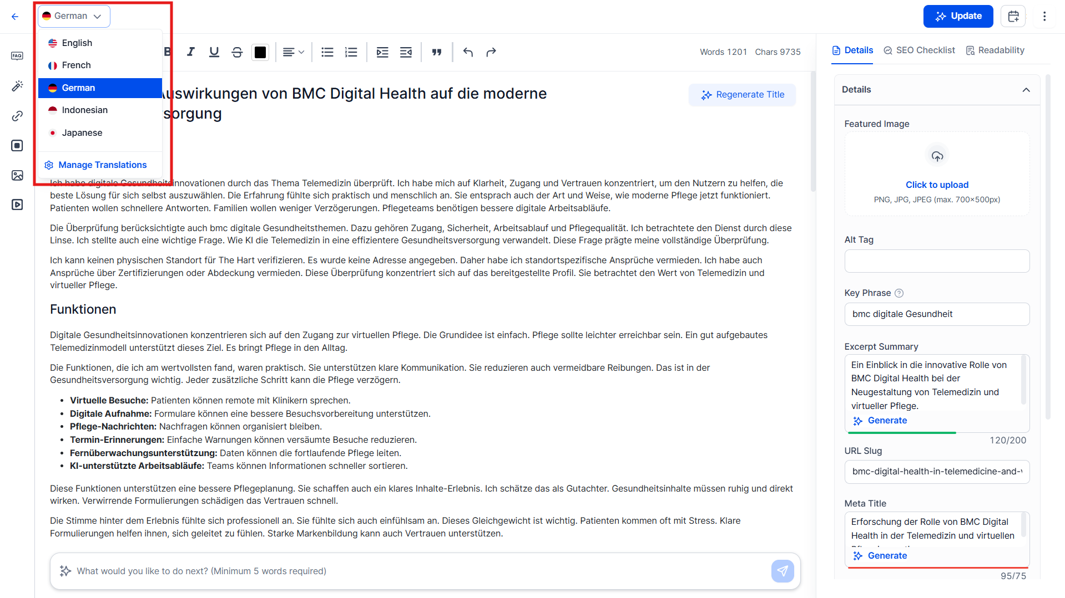Click the Termin-Erinnerungen bullet
The height and width of the screenshot is (598, 1065).
[x=243, y=440]
